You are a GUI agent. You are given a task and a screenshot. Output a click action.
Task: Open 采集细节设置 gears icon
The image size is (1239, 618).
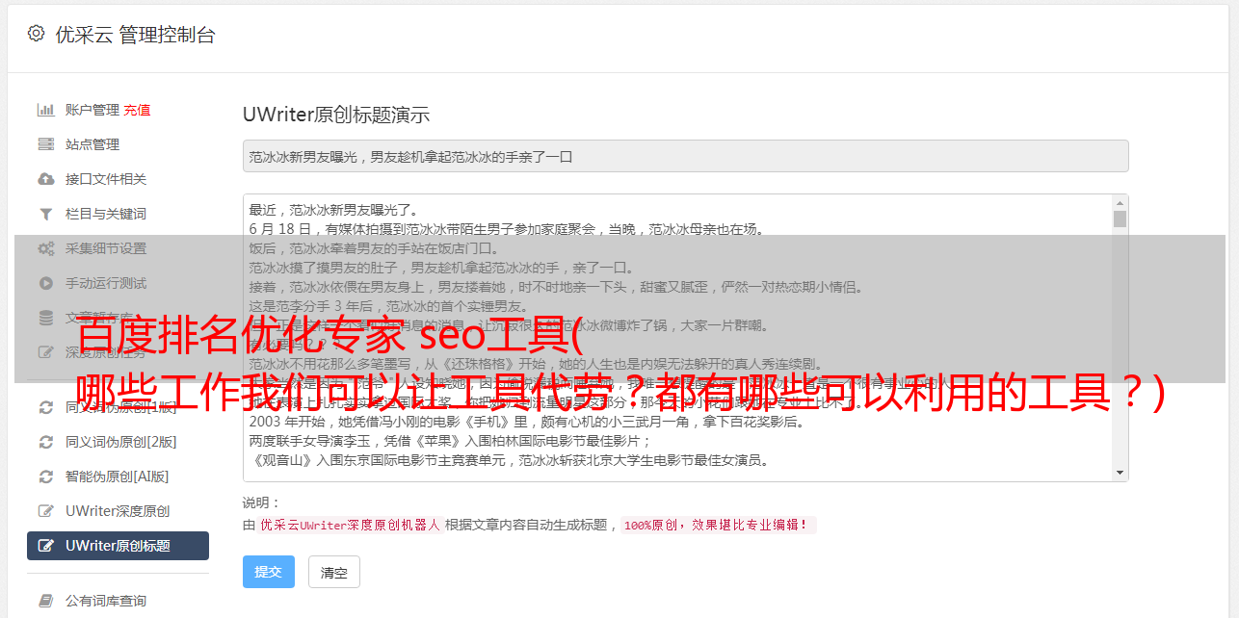(x=45, y=248)
